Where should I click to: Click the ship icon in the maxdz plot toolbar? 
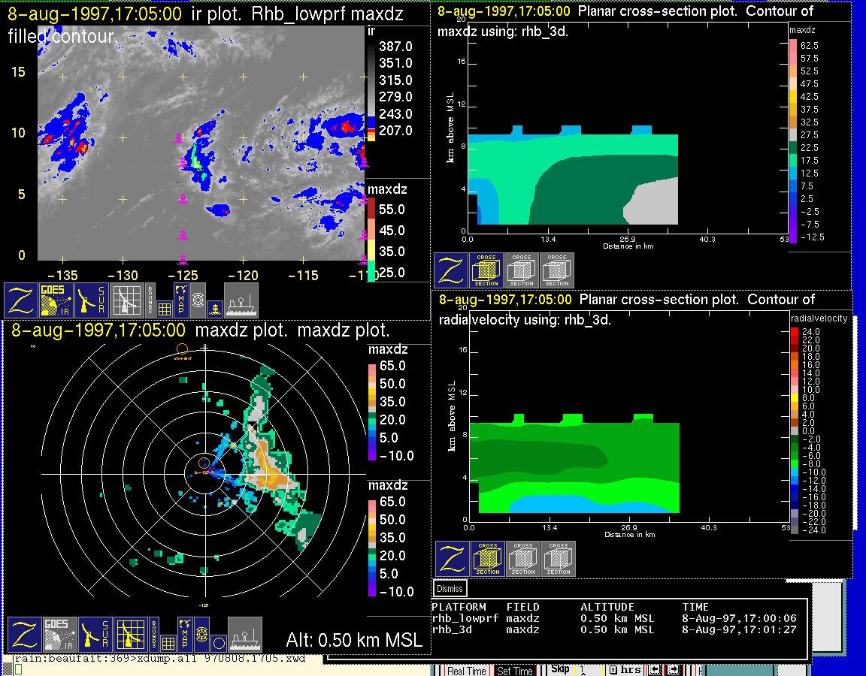[245, 635]
